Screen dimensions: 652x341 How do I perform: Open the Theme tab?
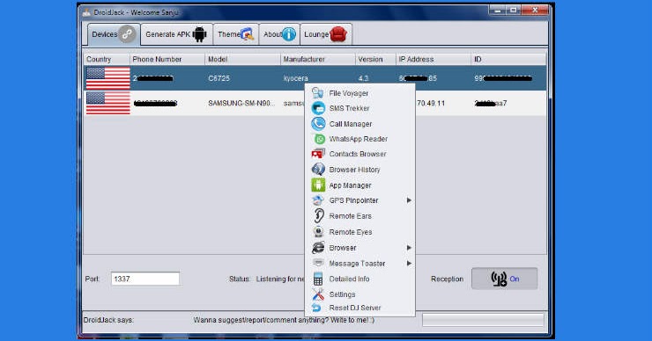236,34
